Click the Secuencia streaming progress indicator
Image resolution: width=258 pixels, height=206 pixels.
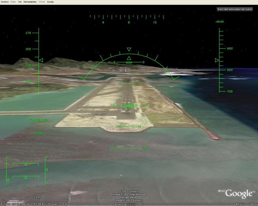coord(131,204)
